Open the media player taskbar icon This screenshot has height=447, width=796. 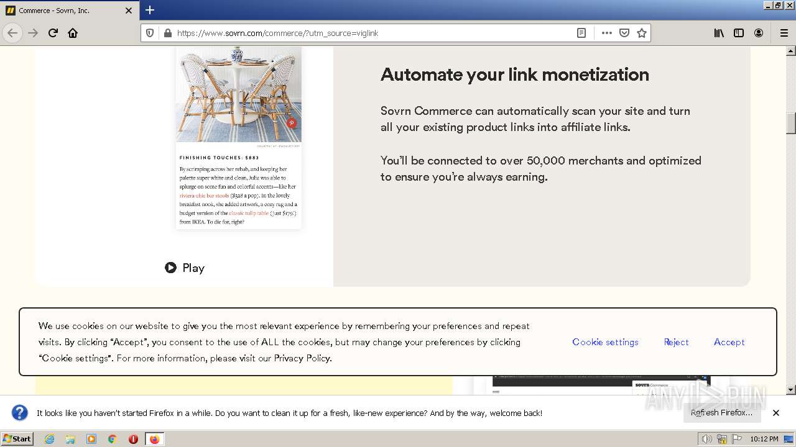91,439
